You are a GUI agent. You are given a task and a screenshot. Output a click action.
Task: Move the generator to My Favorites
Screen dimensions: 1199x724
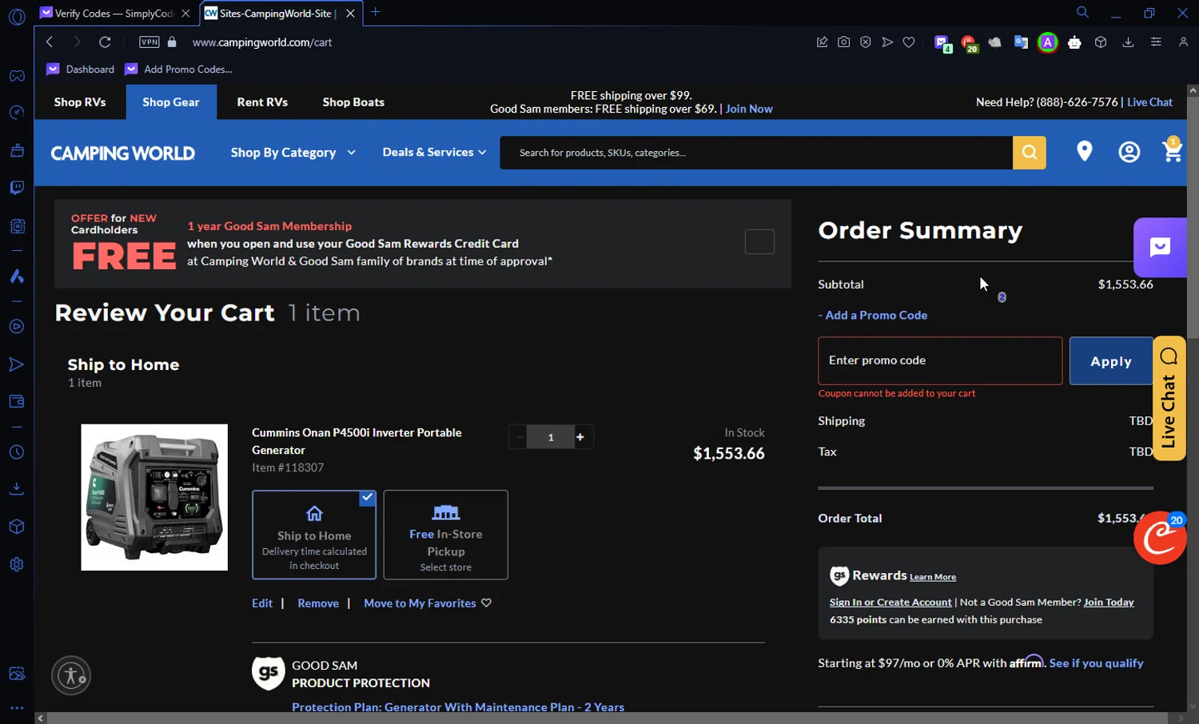[428, 604]
